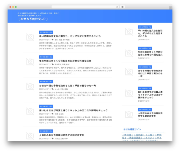Click the browser address bar field
This screenshot has width=180, height=152.
tap(85, 7)
